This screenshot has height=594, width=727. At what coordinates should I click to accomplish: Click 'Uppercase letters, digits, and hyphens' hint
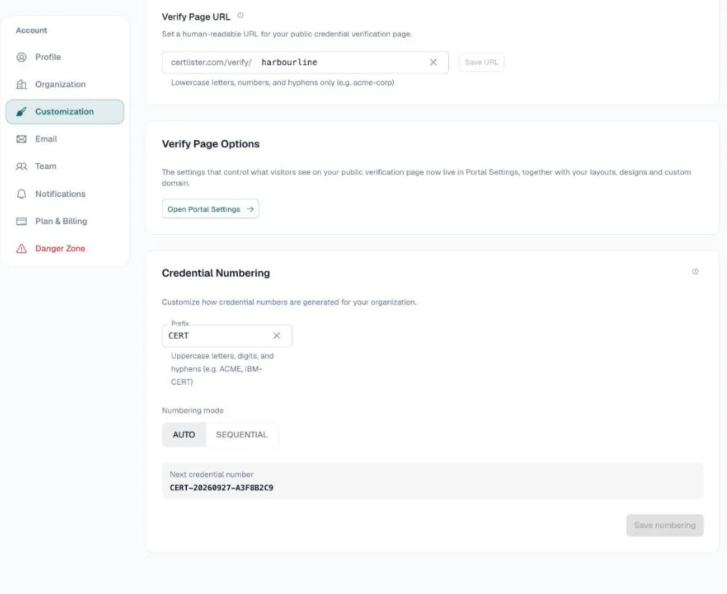click(x=223, y=369)
